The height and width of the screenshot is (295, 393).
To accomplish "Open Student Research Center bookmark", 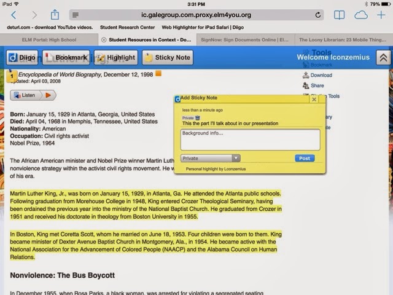I will click(x=127, y=27).
